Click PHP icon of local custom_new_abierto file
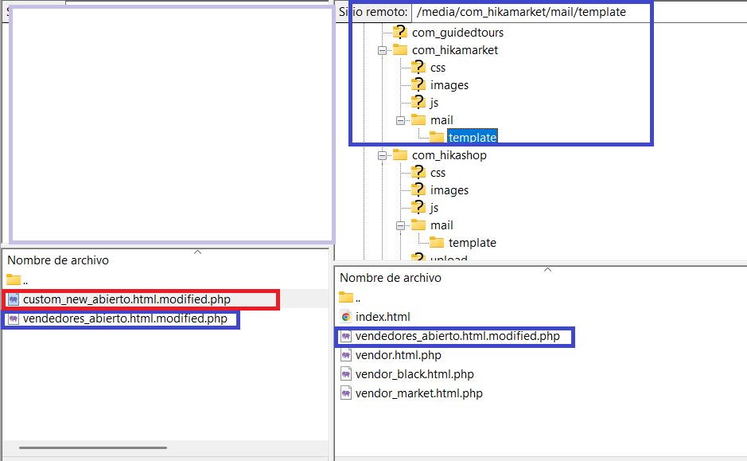747x461 pixels. point(14,299)
